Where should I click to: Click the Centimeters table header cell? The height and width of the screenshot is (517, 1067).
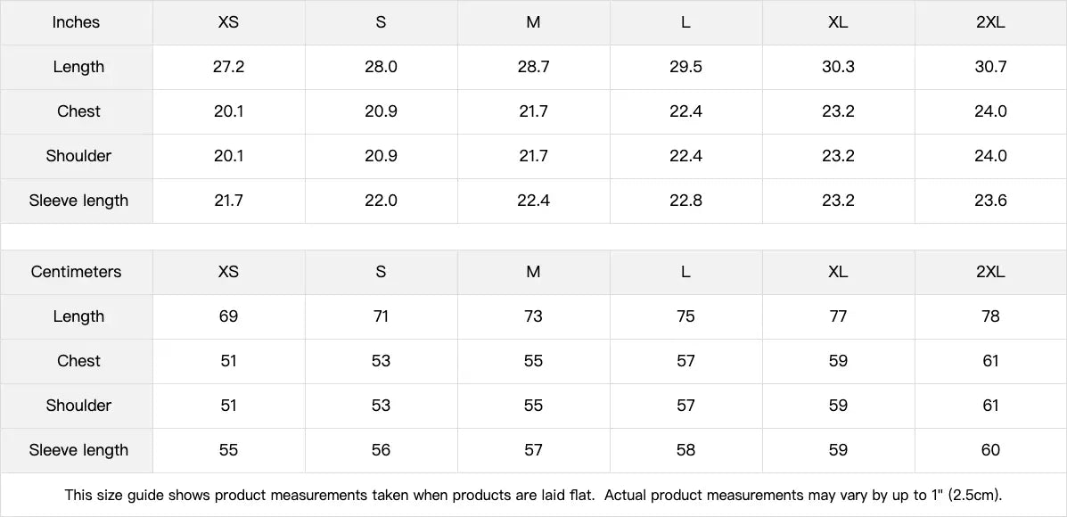tap(76, 272)
